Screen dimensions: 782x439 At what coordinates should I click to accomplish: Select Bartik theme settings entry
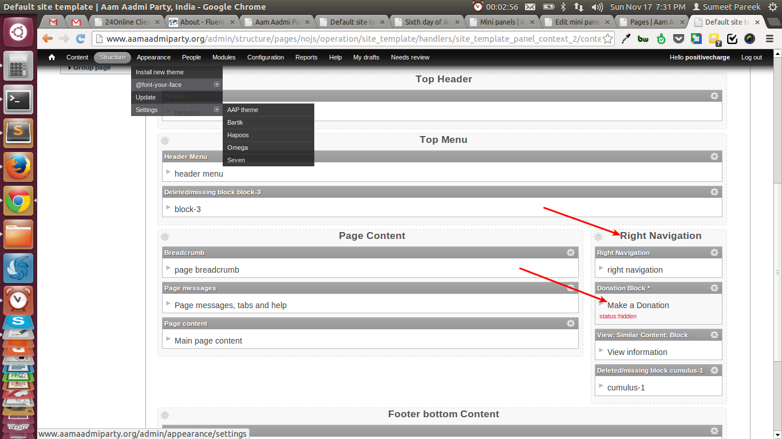[x=268, y=122]
